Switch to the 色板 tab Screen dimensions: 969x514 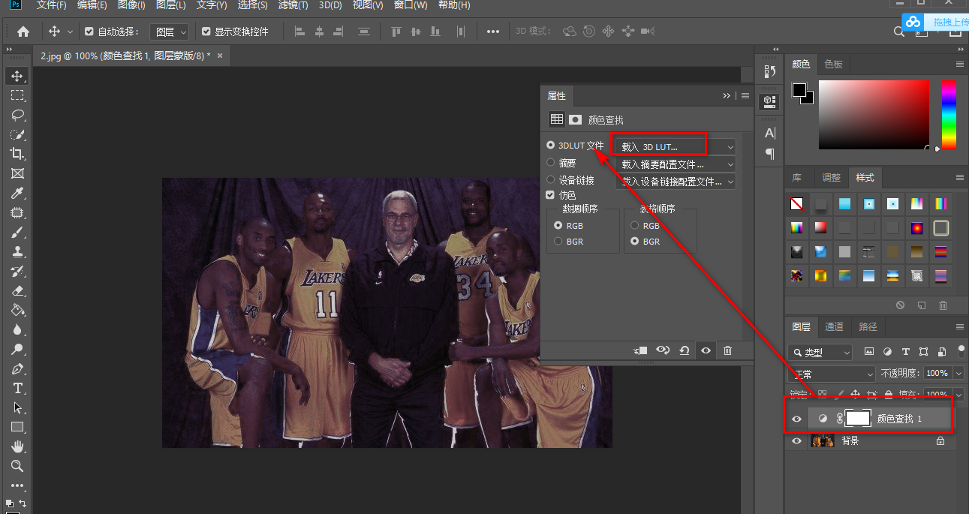(x=834, y=65)
